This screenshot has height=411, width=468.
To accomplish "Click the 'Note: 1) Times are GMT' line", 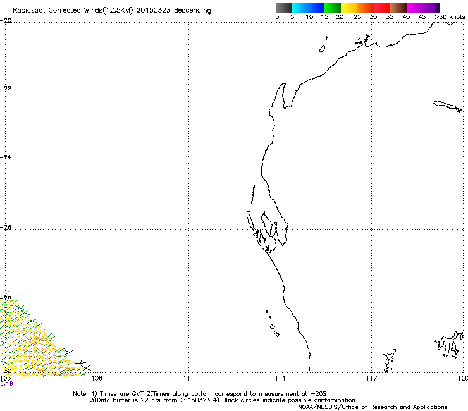I will click(x=200, y=394).
